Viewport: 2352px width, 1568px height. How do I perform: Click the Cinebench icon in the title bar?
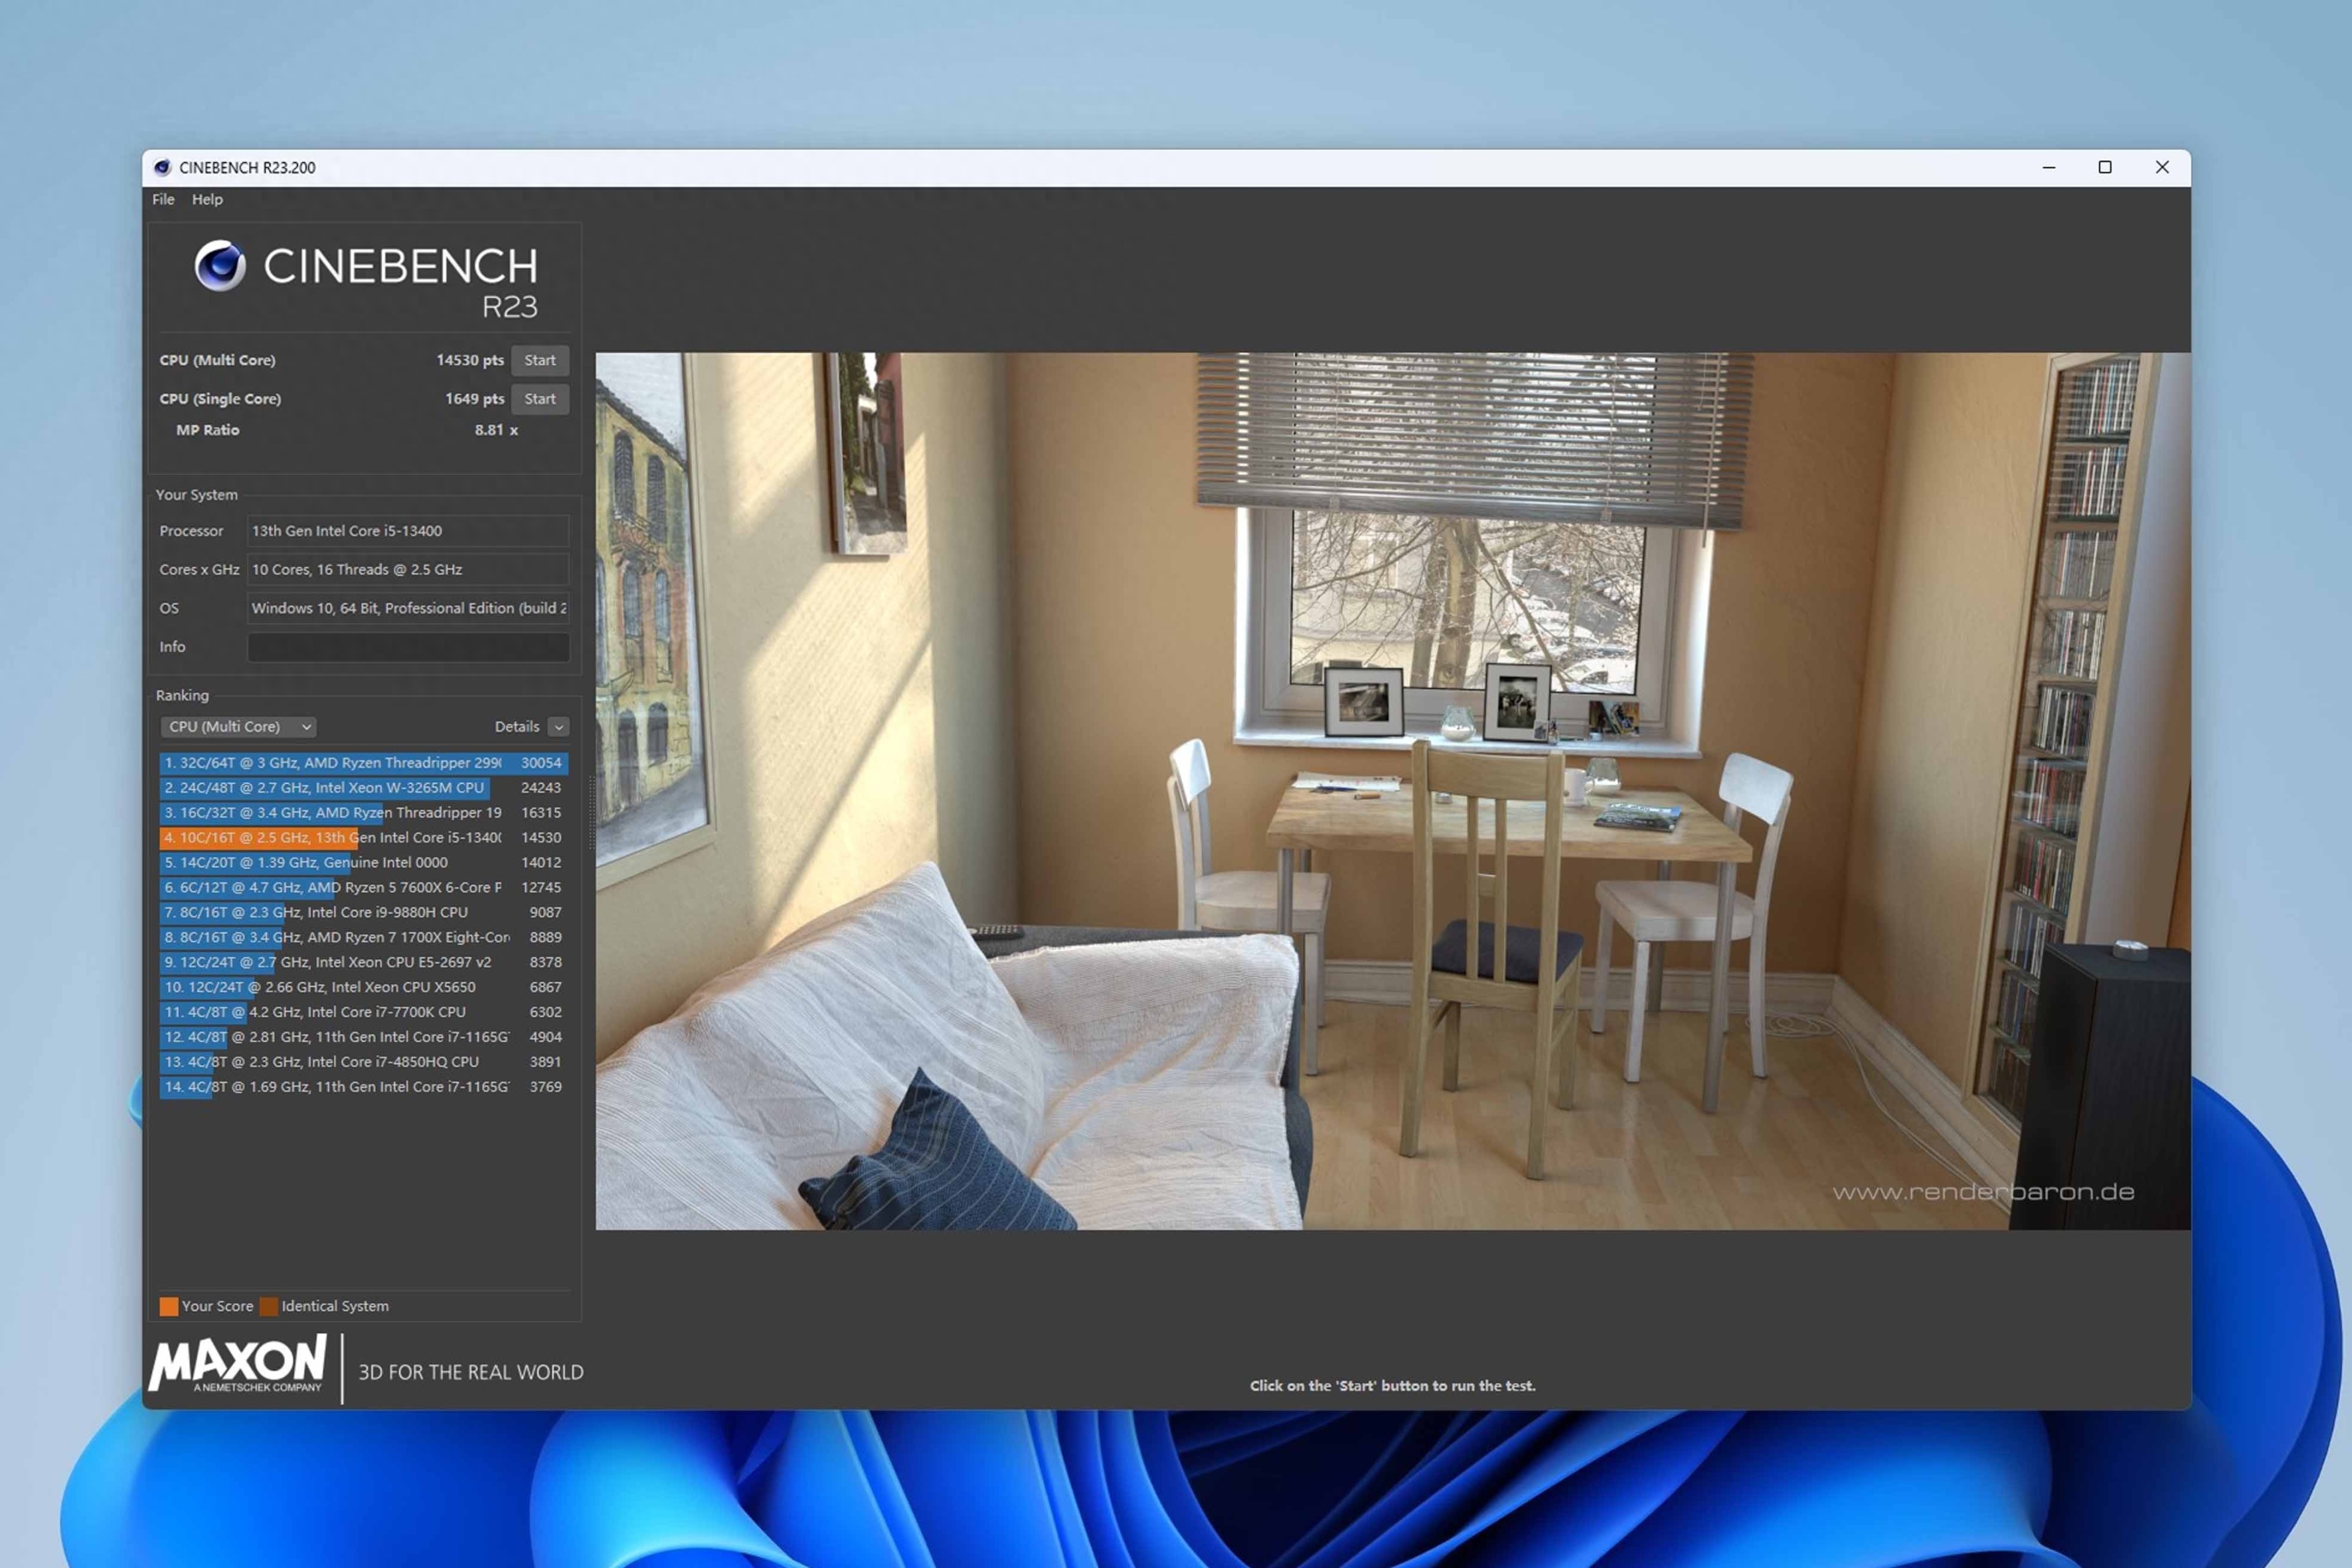[x=162, y=167]
